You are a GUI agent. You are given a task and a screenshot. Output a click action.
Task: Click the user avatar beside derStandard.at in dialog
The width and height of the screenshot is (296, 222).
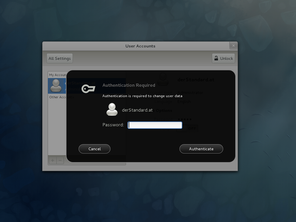pos(112,109)
